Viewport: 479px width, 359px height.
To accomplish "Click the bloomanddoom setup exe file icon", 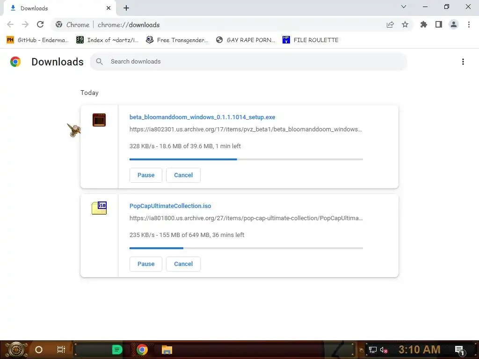I will tap(99, 120).
